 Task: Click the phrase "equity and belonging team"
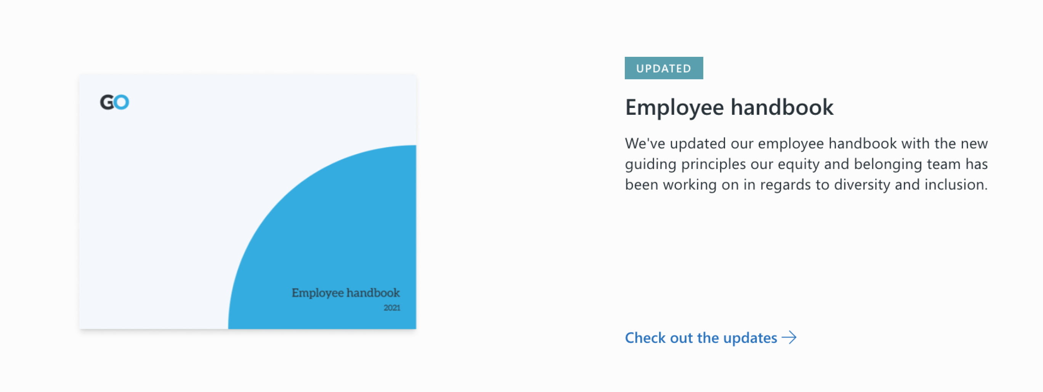point(870,164)
